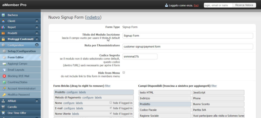Screen dimensions: 261x118
Task: Click the Modifica Password key icon
Action: (4, 95)
